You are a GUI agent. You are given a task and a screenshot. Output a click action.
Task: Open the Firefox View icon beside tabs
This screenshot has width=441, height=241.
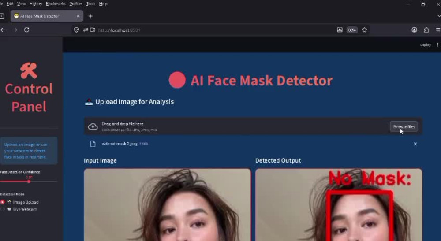coord(2,16)
